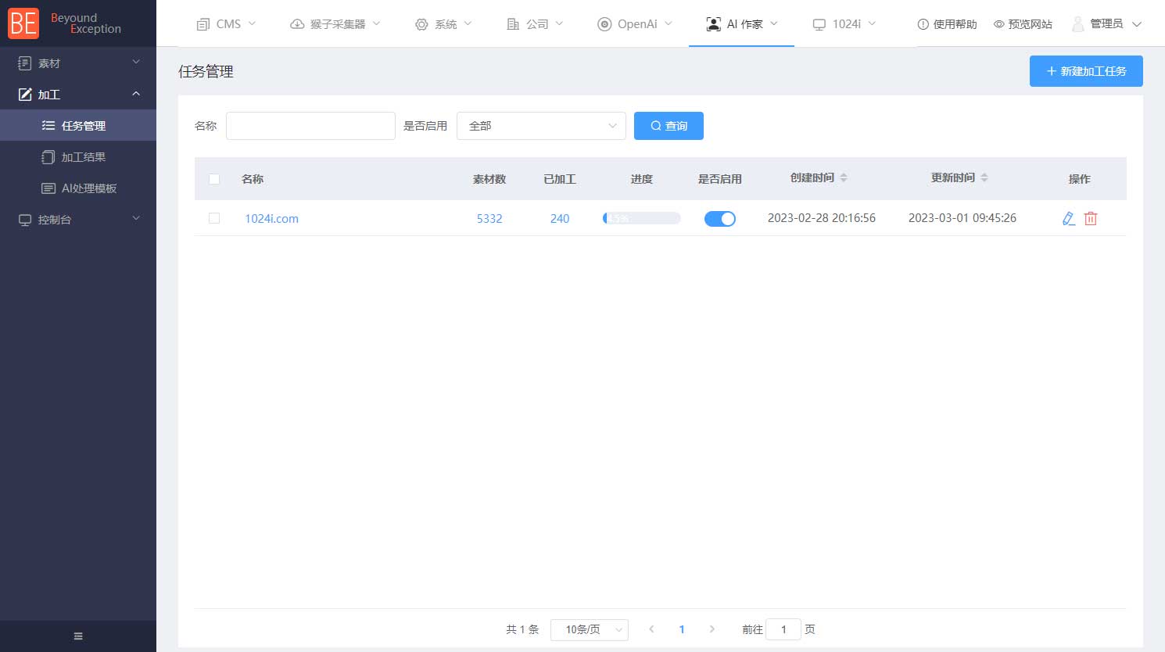Select 加工结果 in the sidebar

83,157
